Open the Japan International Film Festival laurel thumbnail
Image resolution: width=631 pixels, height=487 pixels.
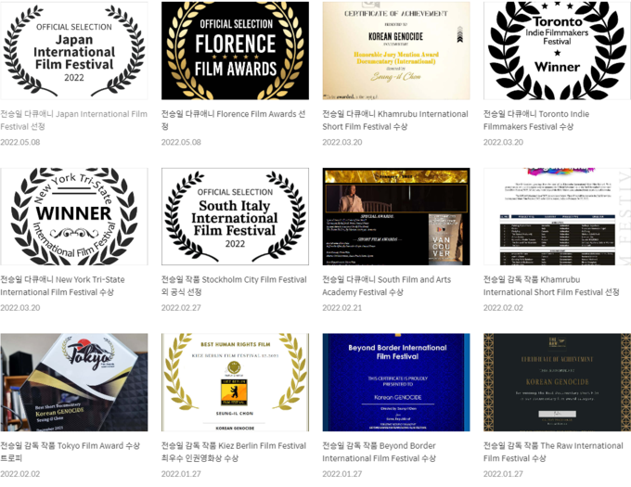[74, 50]
